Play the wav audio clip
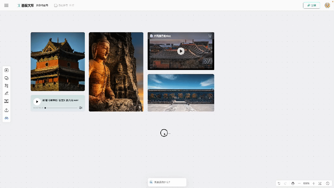The image size is (334, 188). pos(37,102)
